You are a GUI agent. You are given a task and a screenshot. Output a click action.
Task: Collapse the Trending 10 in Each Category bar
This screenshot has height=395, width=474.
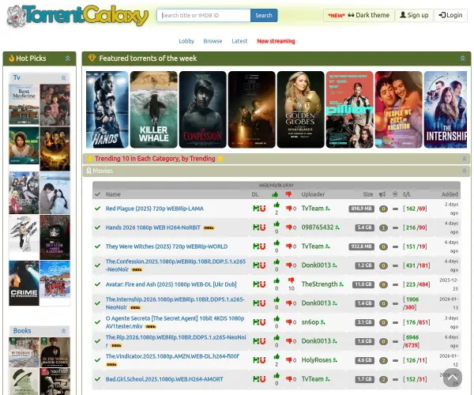[x=465, y=159]
